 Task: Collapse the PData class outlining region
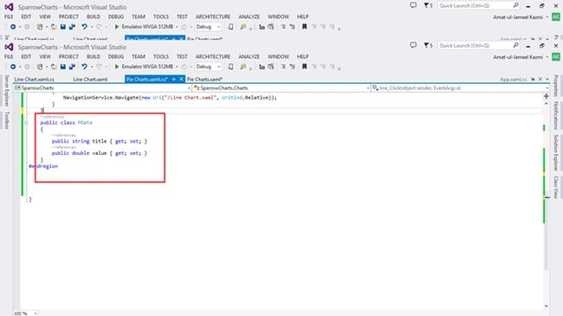tap(26, 123)
